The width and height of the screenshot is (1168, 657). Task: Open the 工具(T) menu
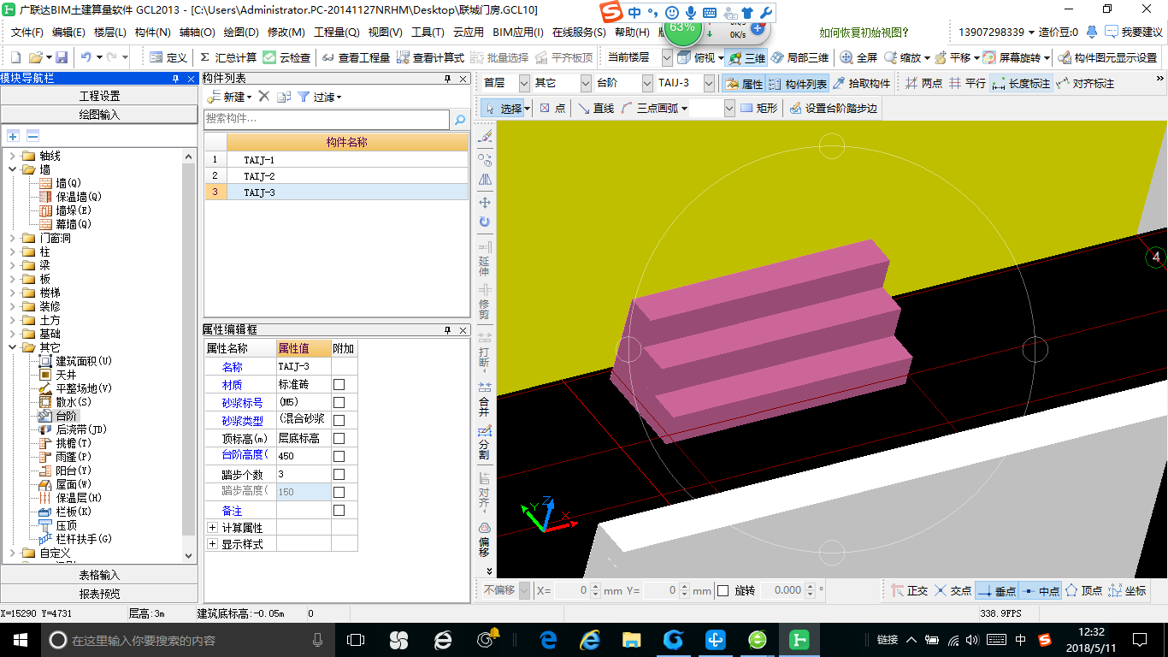coord(428,33)
